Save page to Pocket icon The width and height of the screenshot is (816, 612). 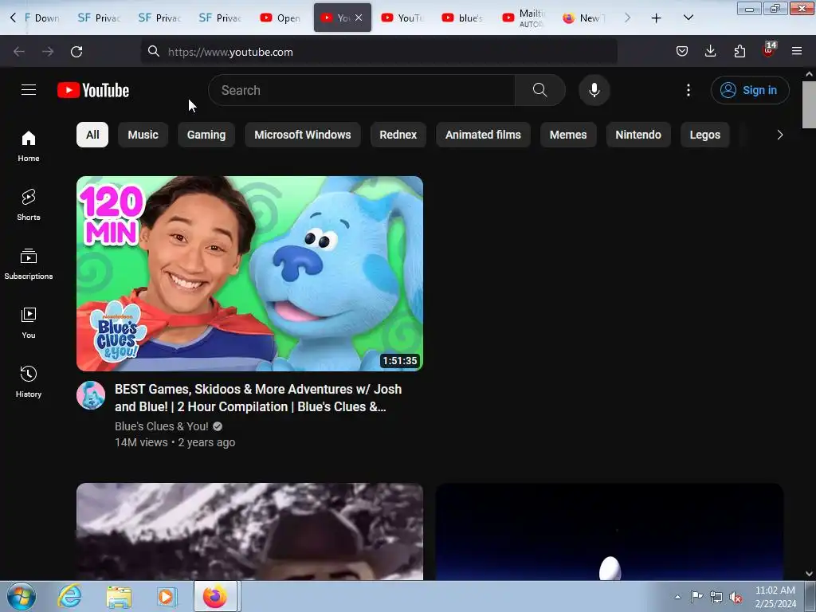pyautogui.click(x=682, y=51)
